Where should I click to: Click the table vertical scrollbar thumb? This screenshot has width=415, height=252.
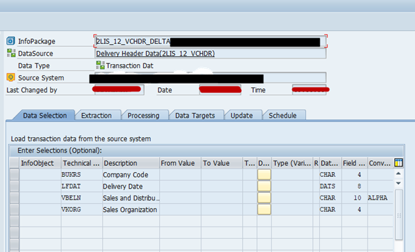399,214
